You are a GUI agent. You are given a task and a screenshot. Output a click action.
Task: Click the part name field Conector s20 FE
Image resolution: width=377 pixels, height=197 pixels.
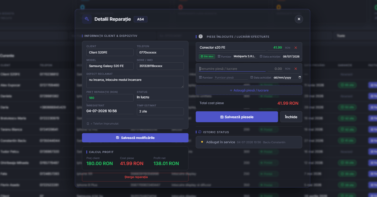pyautogui.click(x=232, y=47)
